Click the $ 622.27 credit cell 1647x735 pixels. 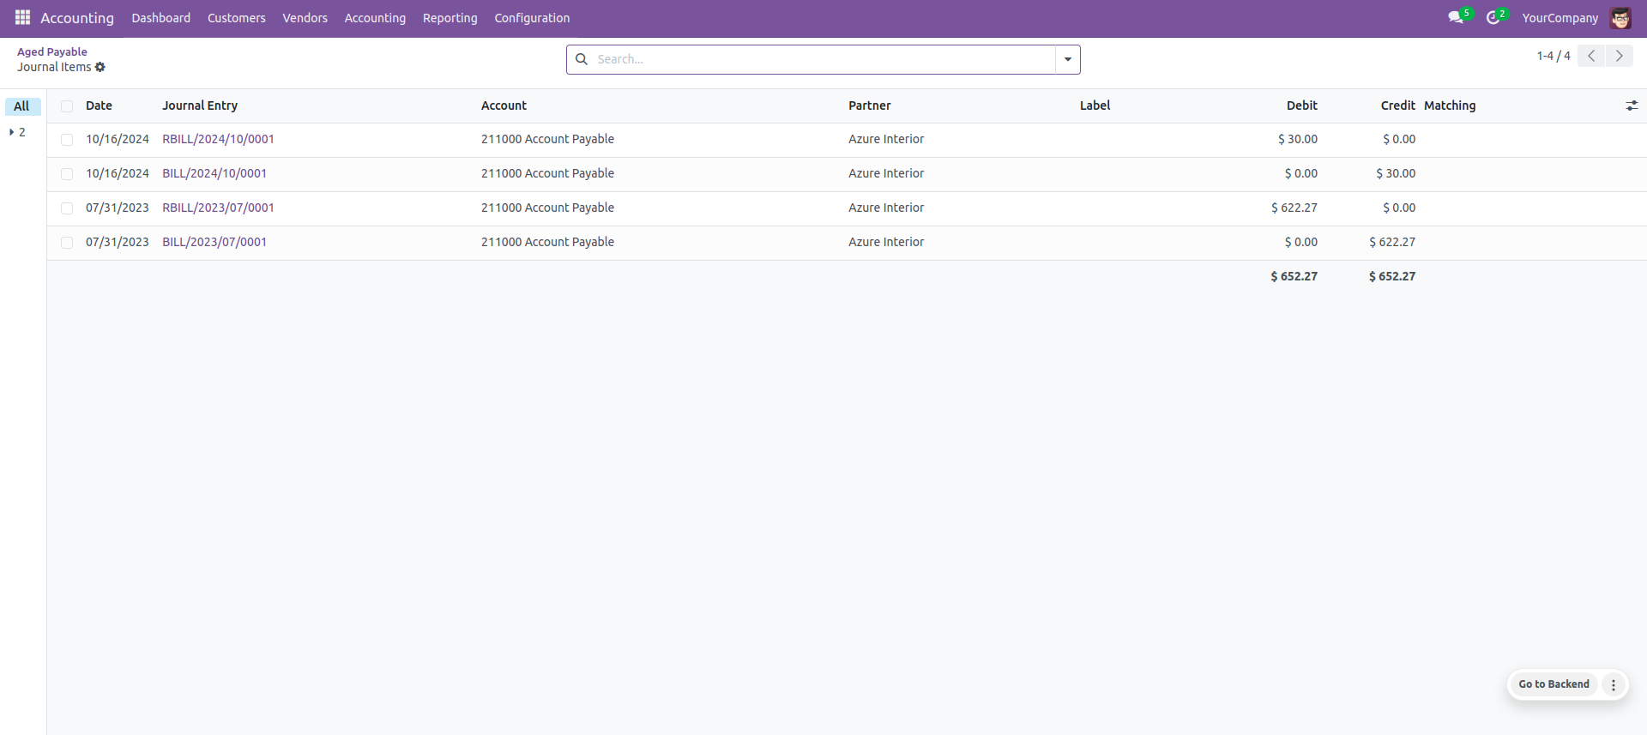click(x=1392, y=242)
